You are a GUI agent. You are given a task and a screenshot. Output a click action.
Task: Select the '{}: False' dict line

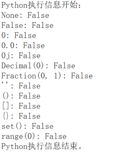tap(21, 116)
